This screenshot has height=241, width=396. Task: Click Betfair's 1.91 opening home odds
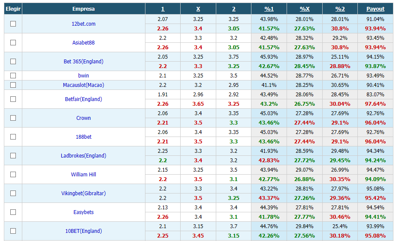[163, 95]
